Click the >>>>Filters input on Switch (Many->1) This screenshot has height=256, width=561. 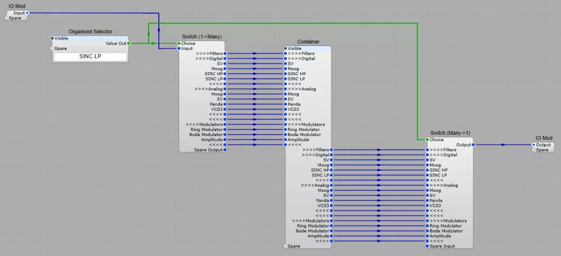pos(427,150)
